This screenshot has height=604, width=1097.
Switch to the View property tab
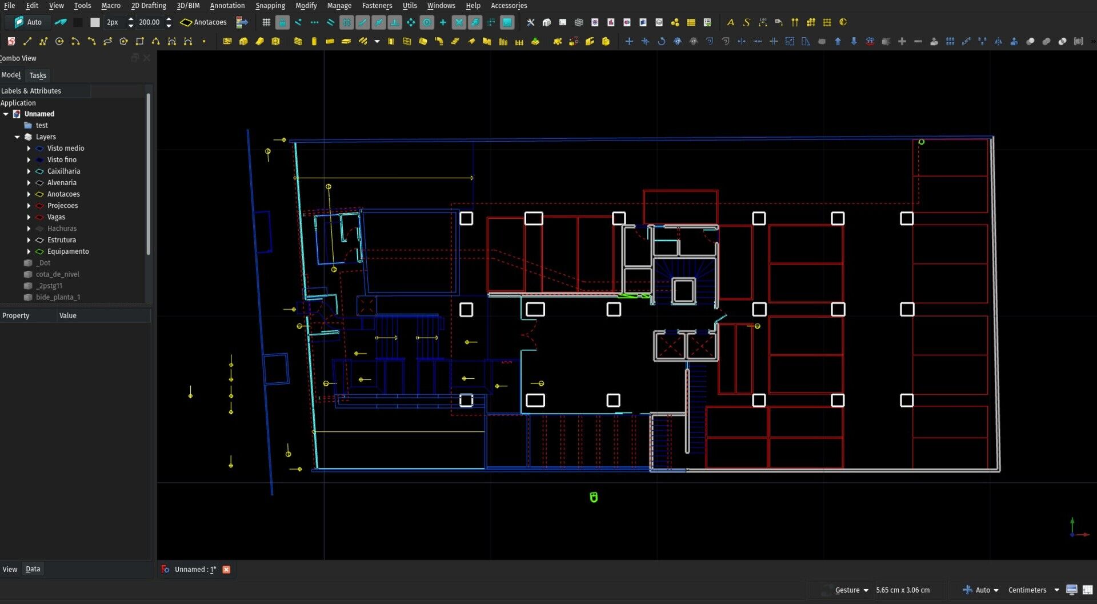10,569
